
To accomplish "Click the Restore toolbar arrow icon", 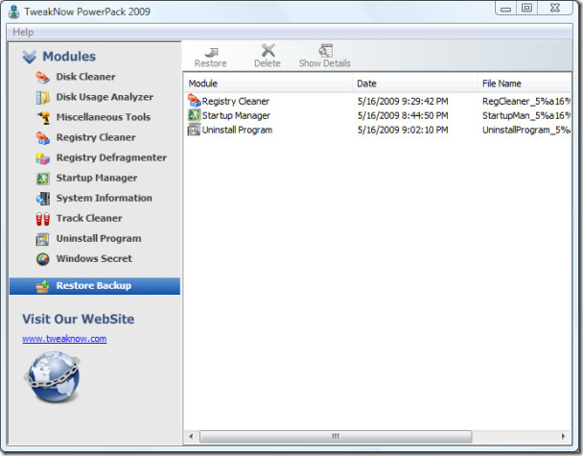I will (211, 52).
